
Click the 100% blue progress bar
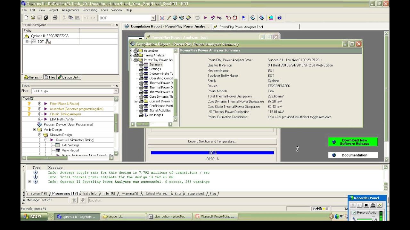coord(212,153)
